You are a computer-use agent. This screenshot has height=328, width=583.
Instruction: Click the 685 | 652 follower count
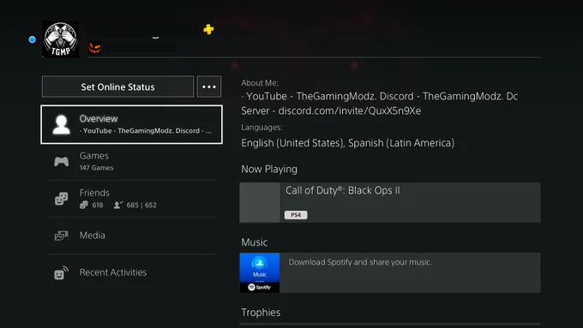coord(141,205)
